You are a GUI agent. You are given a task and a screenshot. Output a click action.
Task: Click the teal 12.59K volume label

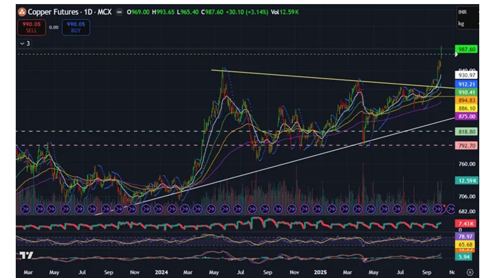pos(467,181)
